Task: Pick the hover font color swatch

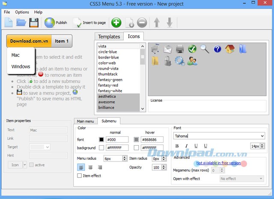Action: tap(136, 140)
